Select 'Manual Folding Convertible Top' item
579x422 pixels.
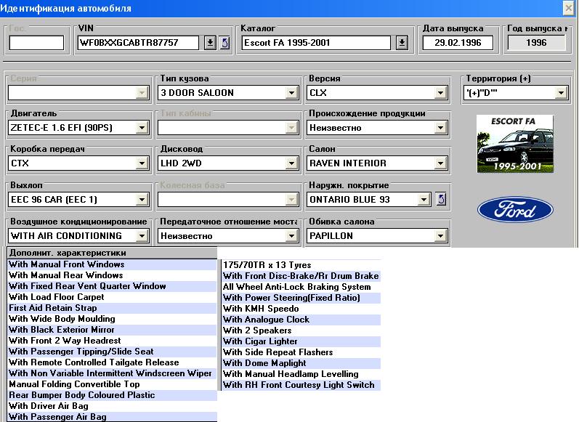point(74,384)
